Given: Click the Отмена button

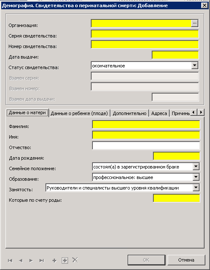Looking at the screenshot, I should 186,260.
